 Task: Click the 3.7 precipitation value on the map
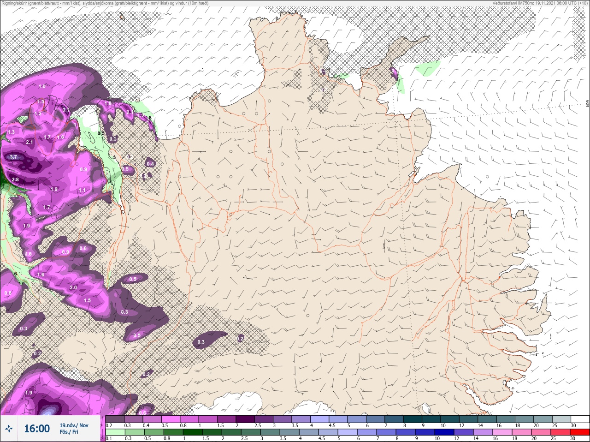pos(13,157)
